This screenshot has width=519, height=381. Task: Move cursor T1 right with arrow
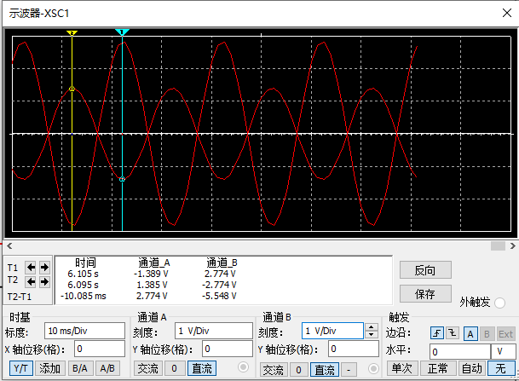coord(44,267)
